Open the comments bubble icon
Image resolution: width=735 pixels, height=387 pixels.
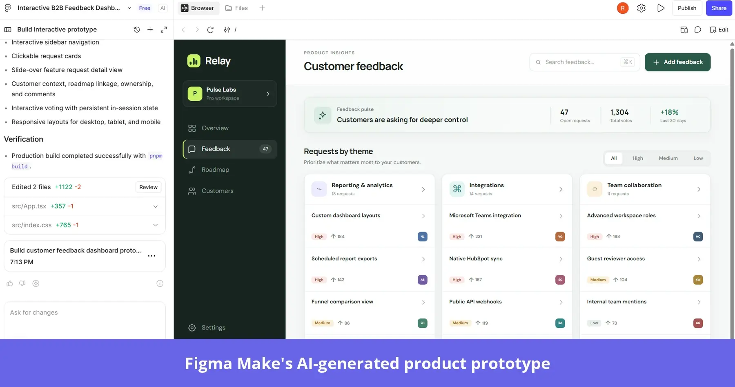click(x=698, y=30)
